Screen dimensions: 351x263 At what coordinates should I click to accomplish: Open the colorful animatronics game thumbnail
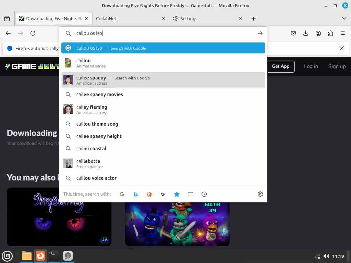click(177, 224)
